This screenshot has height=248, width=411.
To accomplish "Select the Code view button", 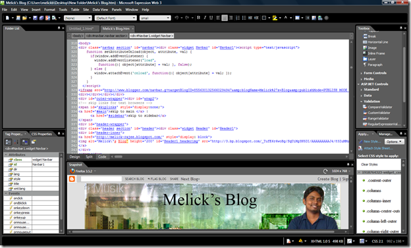I will (x=102, y=157).
